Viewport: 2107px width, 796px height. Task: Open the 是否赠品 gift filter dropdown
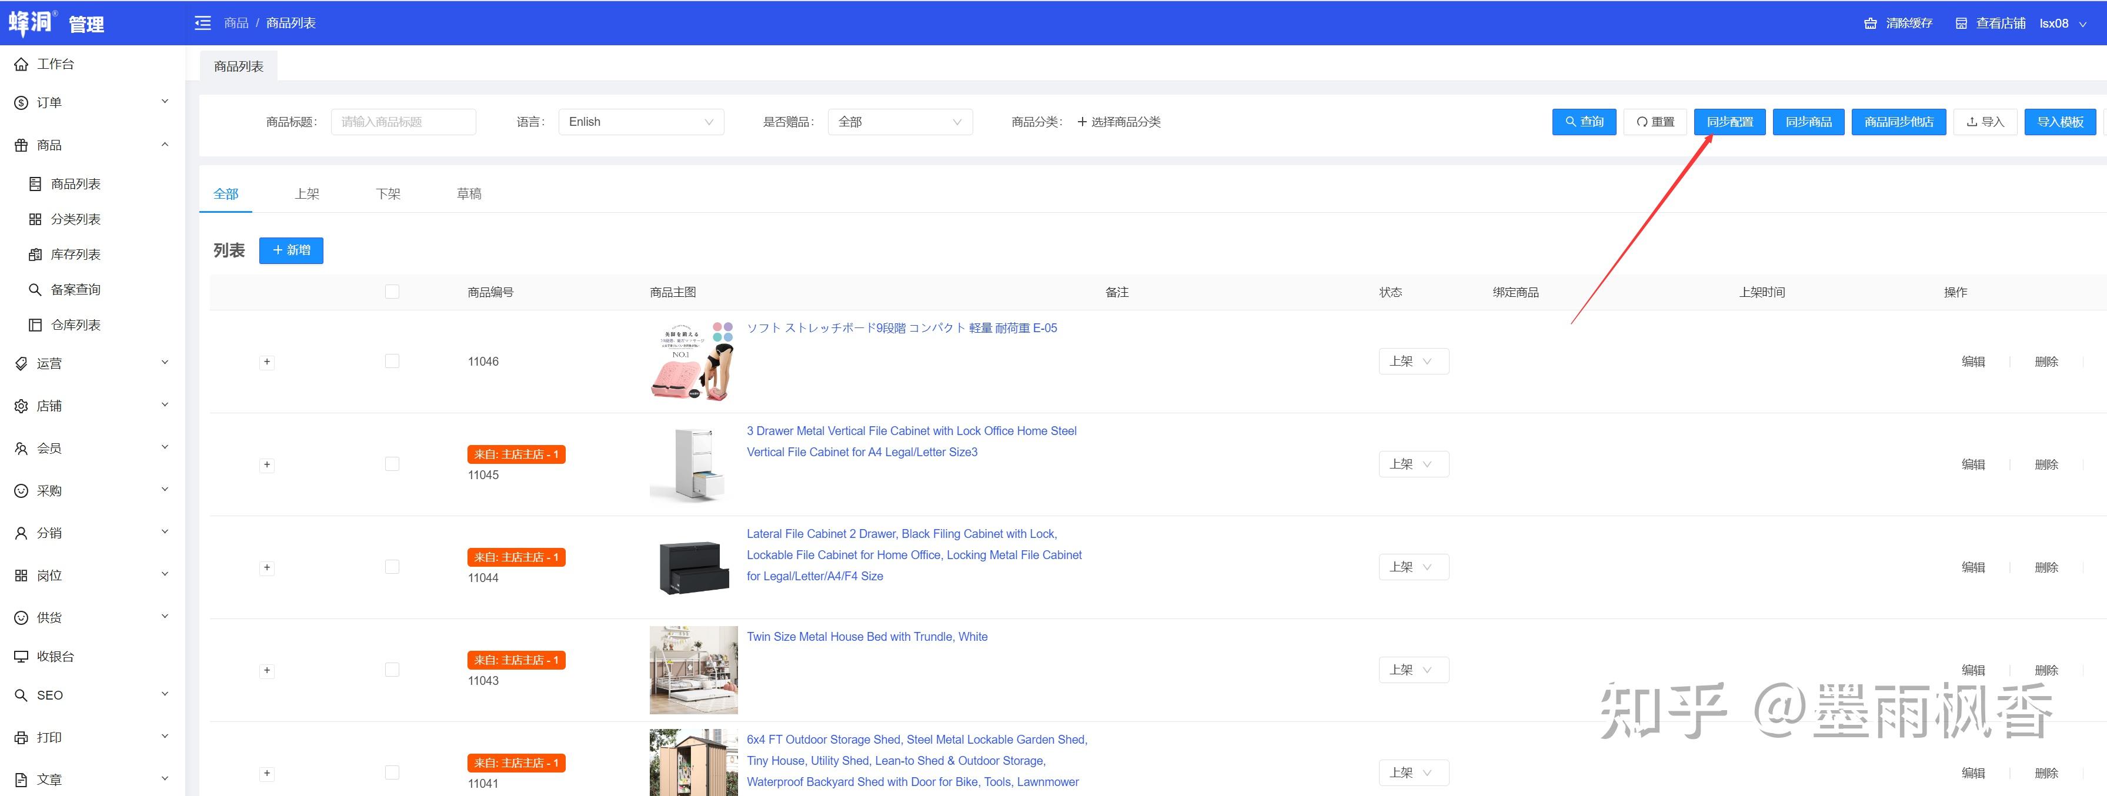pos(899,121)
